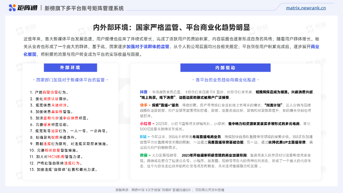Screen dimensions: 343x193
Task: Click bold text 短视频探店成为潮流，兴趣消费兴起
Action: click(x=284, y=92)
